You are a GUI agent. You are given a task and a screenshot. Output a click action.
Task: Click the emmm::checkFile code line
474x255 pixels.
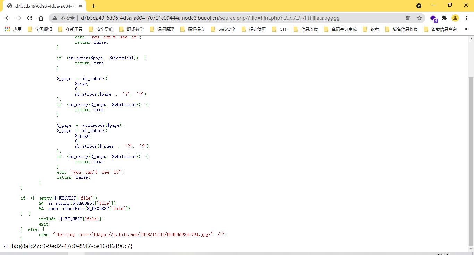(85, 209)
